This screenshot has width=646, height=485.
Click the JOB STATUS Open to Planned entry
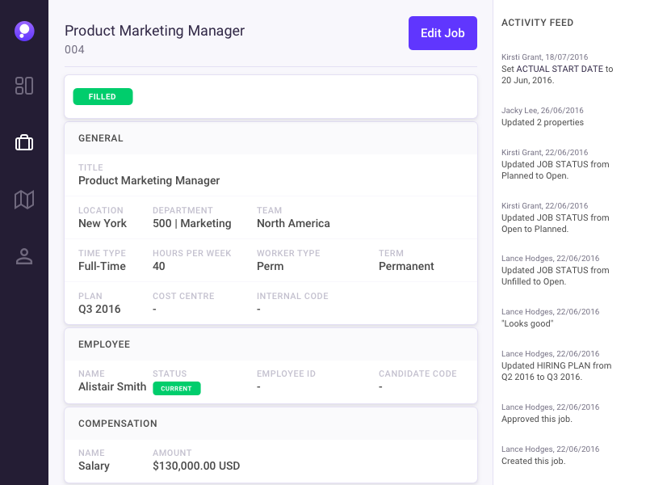point(556,217)
